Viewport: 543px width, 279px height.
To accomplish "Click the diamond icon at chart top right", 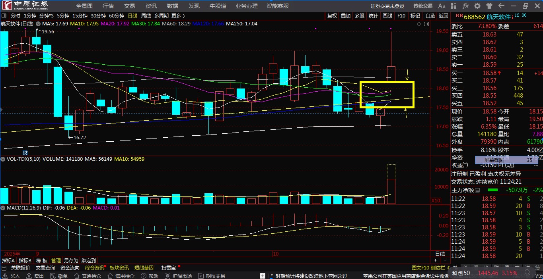I will pos(419,24).
